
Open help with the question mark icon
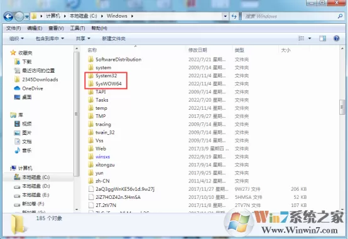coord(337,38)
